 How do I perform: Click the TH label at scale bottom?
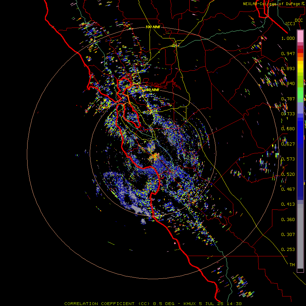click(292, 265)
